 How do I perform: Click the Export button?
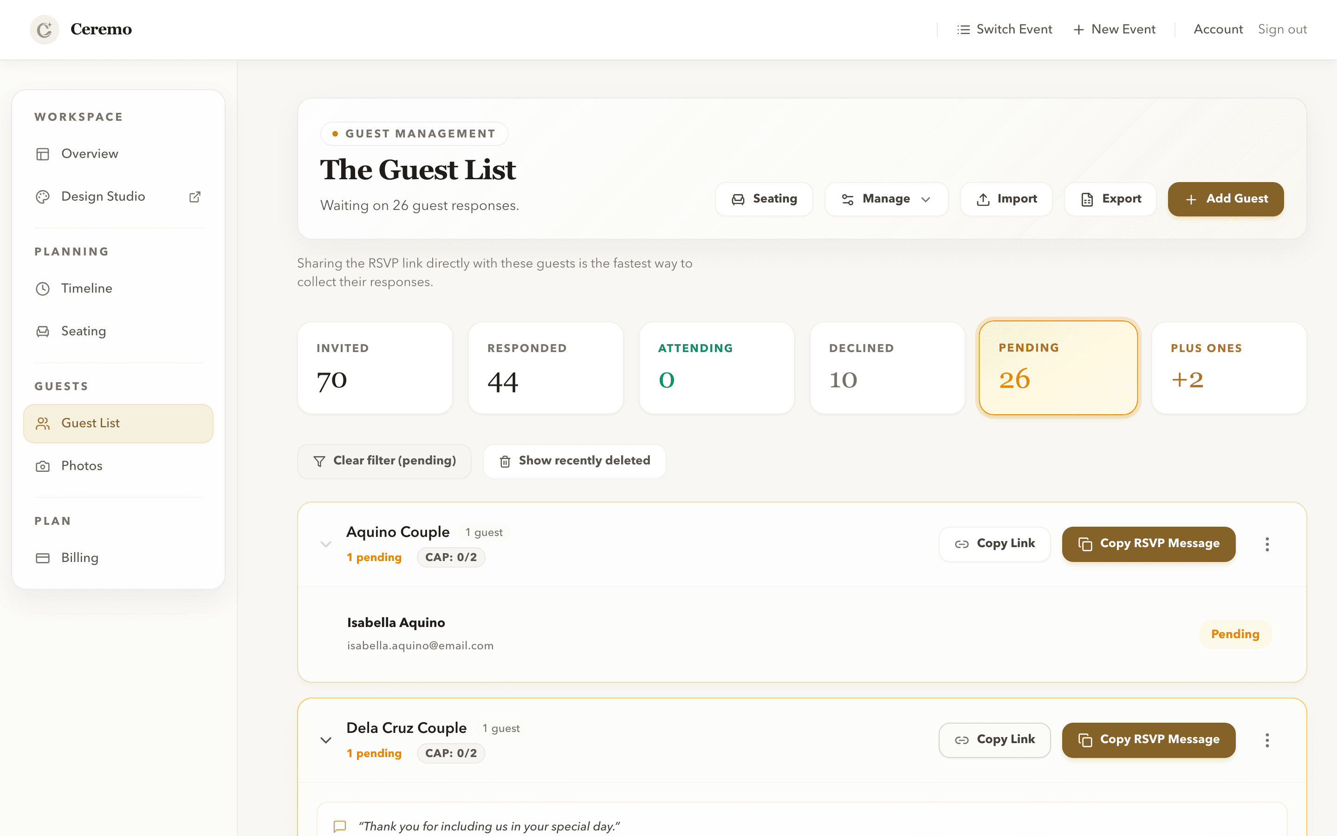tap(1110, 199)
